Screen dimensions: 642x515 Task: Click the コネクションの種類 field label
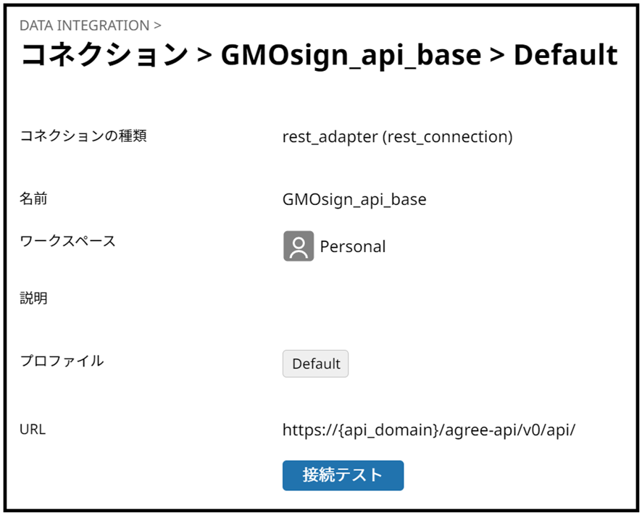(83, 135)
